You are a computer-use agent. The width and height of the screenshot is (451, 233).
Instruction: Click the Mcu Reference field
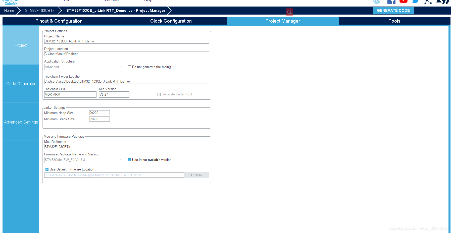126,147
